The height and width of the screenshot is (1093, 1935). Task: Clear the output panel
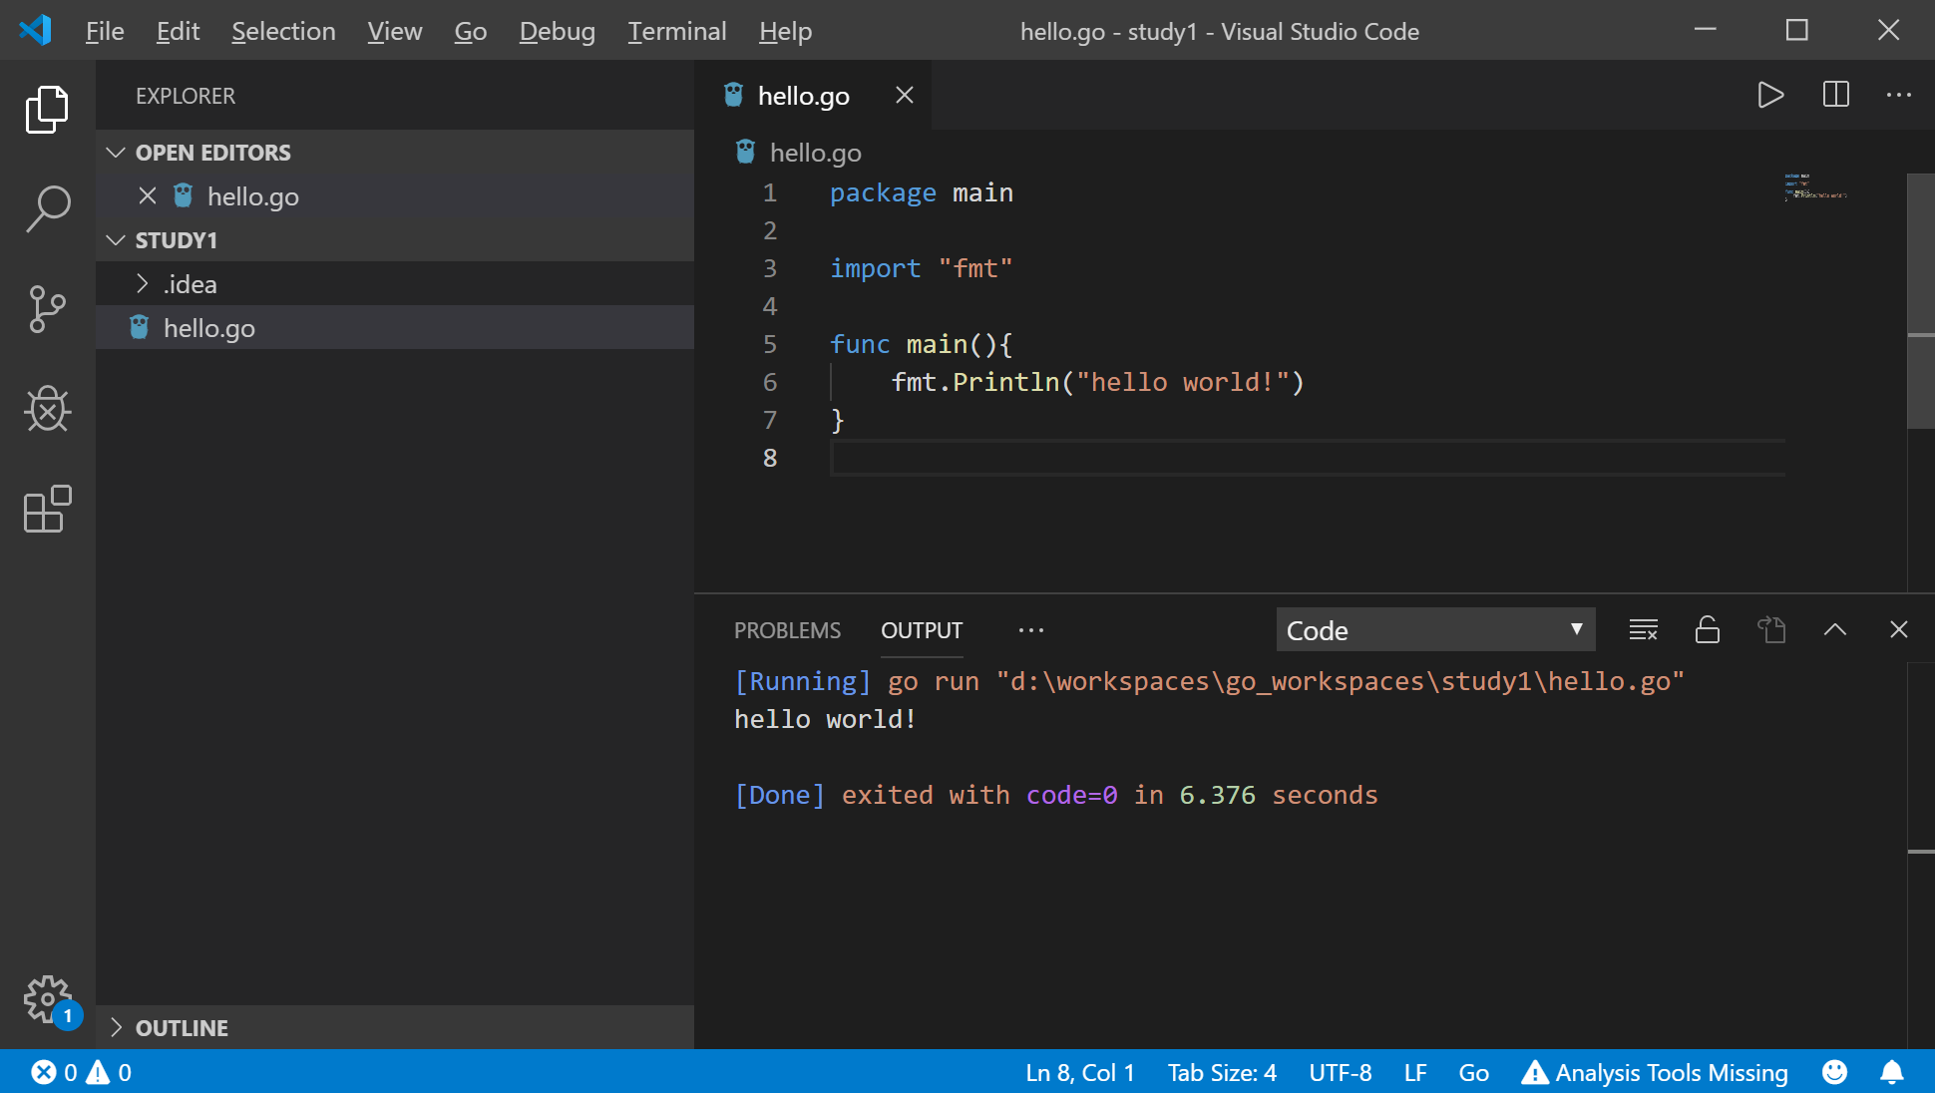(1643, 630)
